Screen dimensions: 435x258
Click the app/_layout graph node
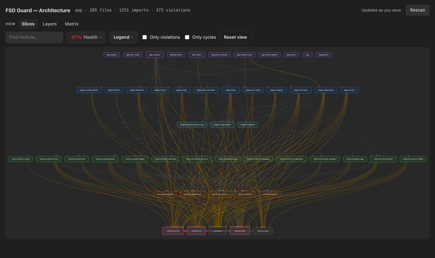(x=155, y=55)
